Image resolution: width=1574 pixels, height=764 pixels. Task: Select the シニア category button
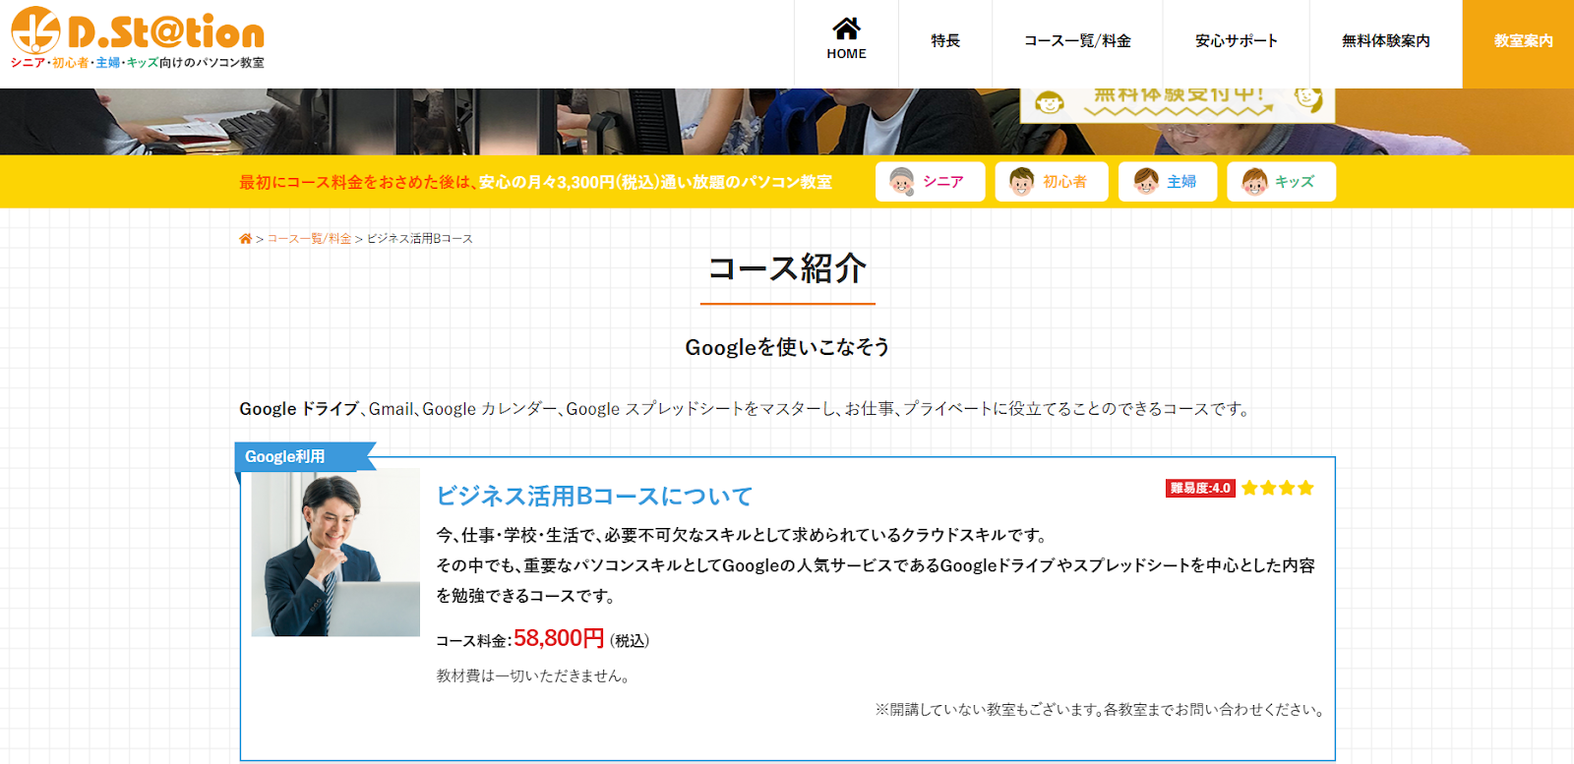pyautogui.click(x=930, y=182)
